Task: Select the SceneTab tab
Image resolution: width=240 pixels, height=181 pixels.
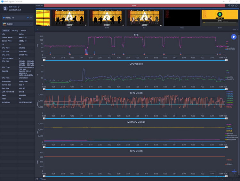Action: click(39, 5)
